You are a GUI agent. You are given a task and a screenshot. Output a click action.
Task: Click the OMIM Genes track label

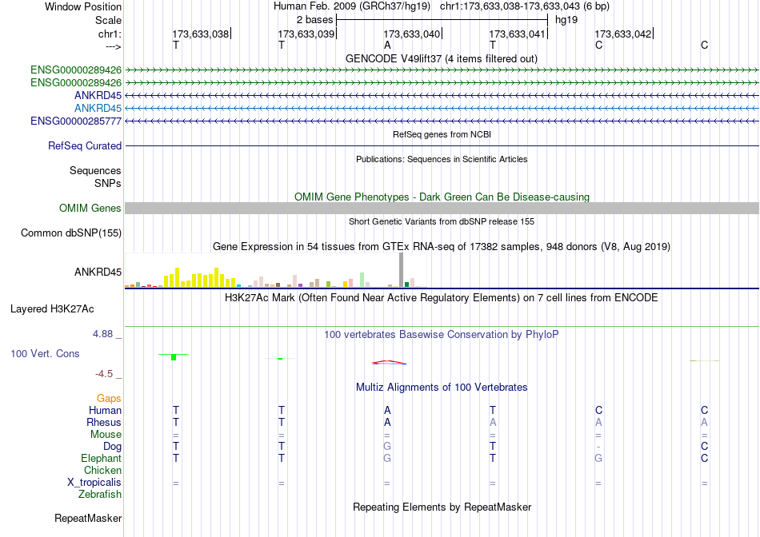pos(90,209)
